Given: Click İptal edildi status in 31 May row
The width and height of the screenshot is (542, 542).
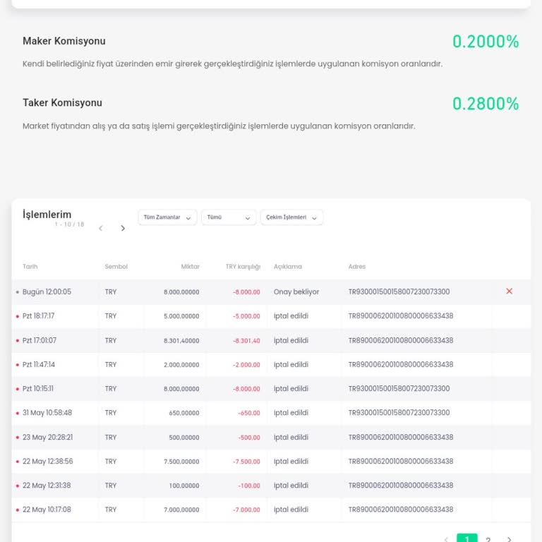Looking at the screenshot, I should tap(291, 413).
